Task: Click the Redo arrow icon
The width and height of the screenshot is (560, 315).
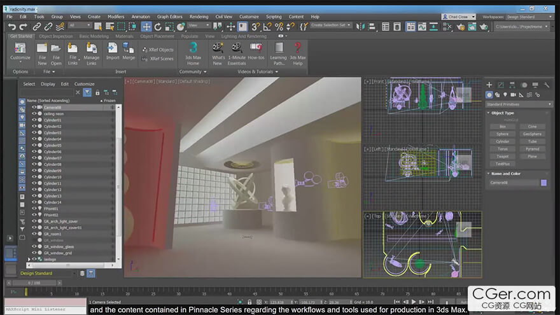Action: (x=23, y=27)
